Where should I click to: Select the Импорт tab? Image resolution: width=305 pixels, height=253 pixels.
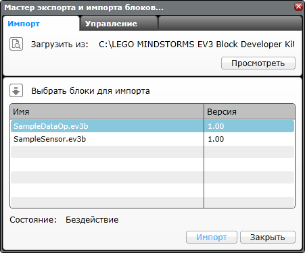41,24
